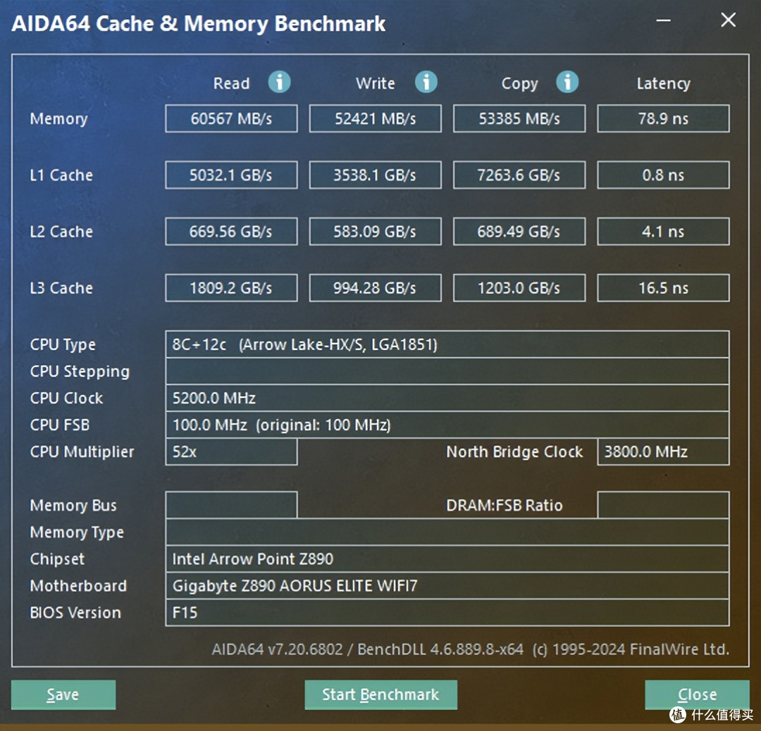Click the CPU Multiplier field 52x
This screenshot has height=731, width=761.
[231, 451]
